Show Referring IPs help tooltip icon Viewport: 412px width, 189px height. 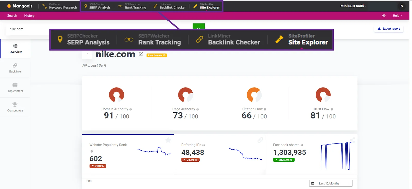pos(203,145)
